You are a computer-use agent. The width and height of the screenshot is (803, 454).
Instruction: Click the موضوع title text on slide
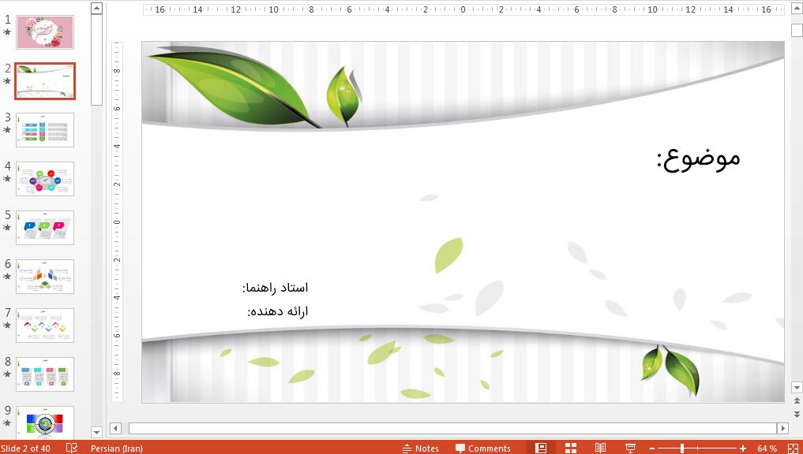click(x=698, y=158)
